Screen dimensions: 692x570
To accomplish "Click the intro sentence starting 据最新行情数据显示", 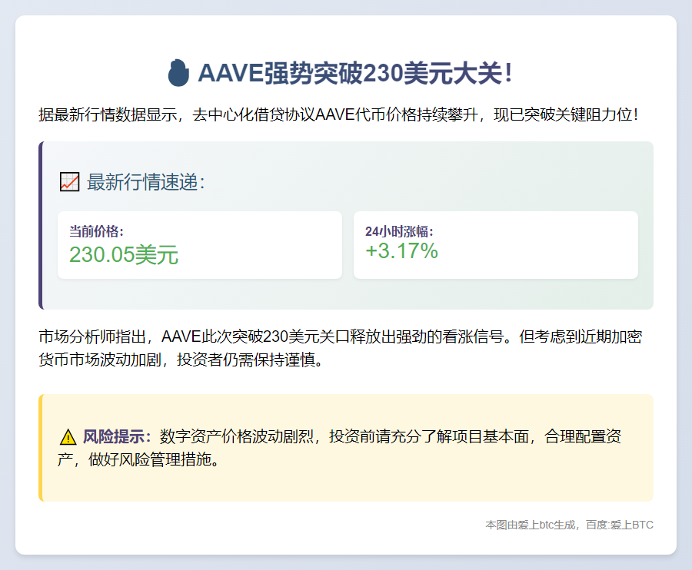I will click(338, 114).
